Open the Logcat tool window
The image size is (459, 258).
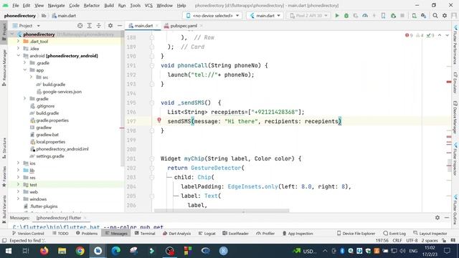[x=207, y=234]
